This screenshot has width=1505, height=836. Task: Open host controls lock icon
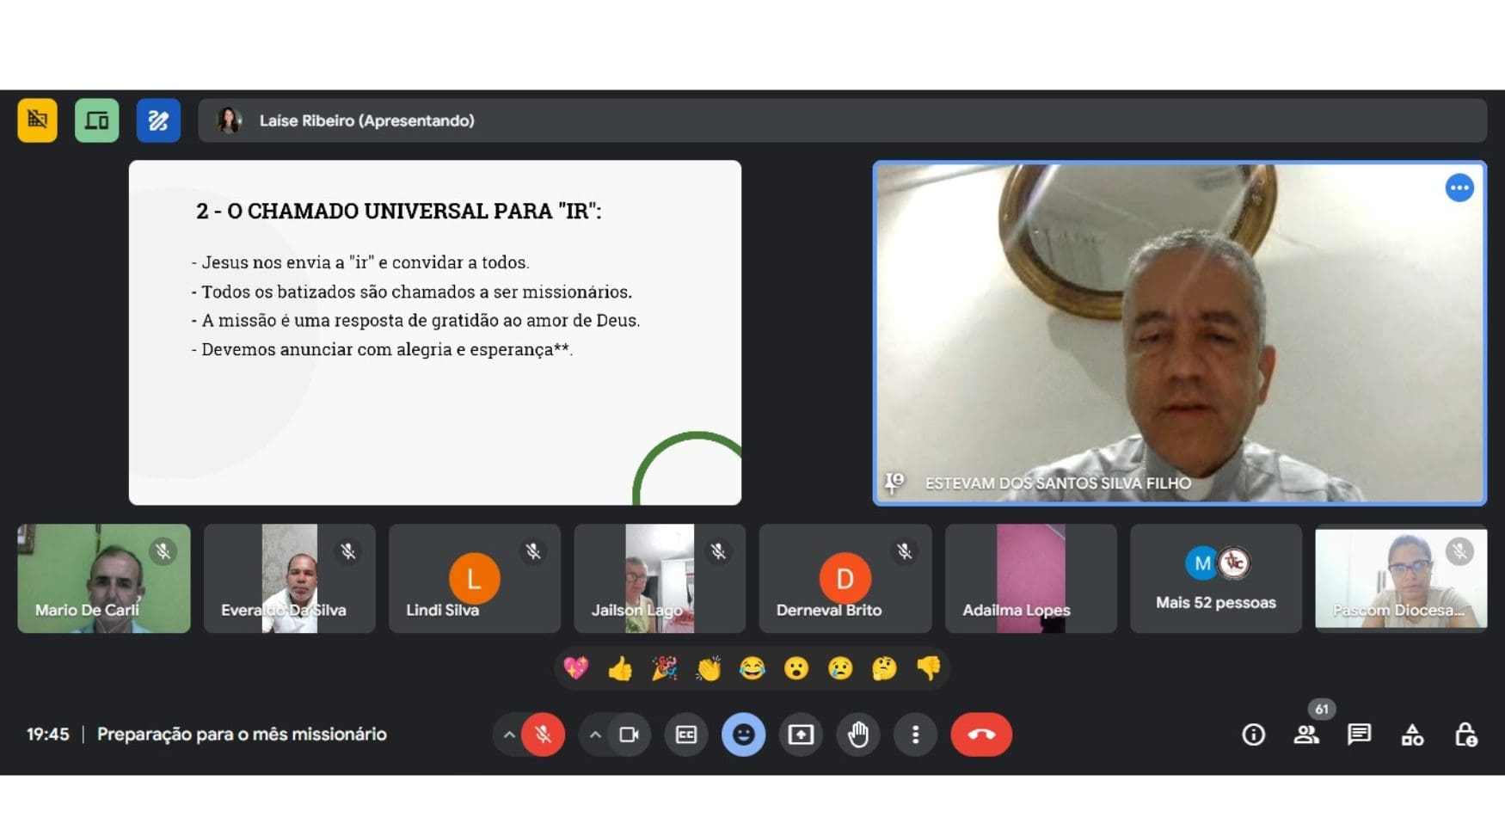(1465, 735)
